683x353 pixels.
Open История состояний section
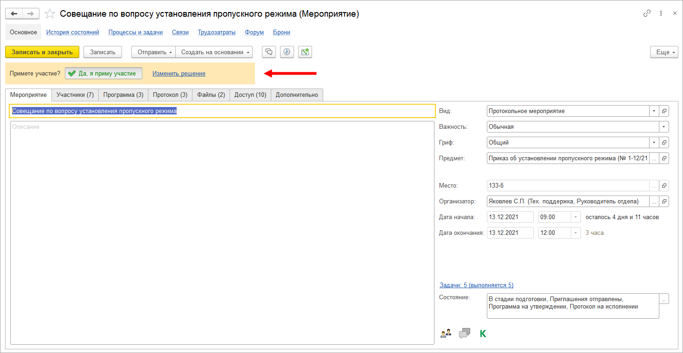(x=73, y=32)
